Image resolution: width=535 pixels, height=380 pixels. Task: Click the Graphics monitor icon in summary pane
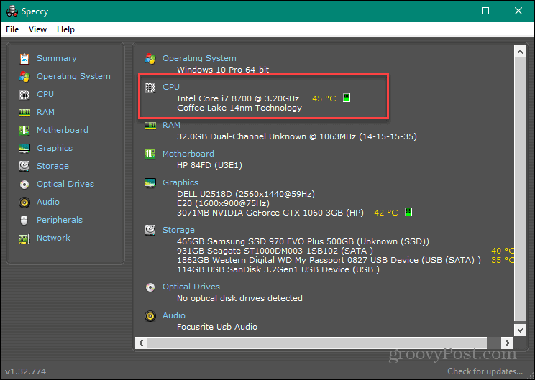coord(150,183)
